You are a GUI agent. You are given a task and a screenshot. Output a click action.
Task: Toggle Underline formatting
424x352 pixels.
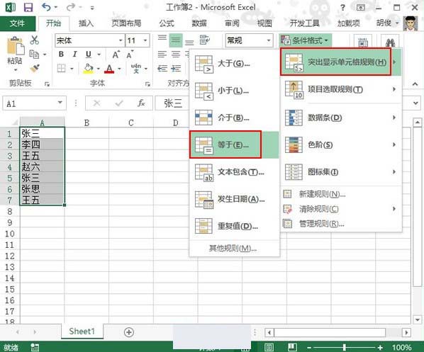click(x=89, y=55)
